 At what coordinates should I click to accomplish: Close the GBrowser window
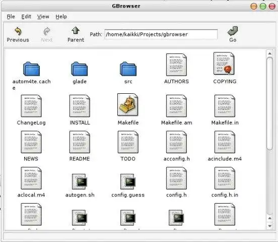pyautogui.click(x=272, y=7)
